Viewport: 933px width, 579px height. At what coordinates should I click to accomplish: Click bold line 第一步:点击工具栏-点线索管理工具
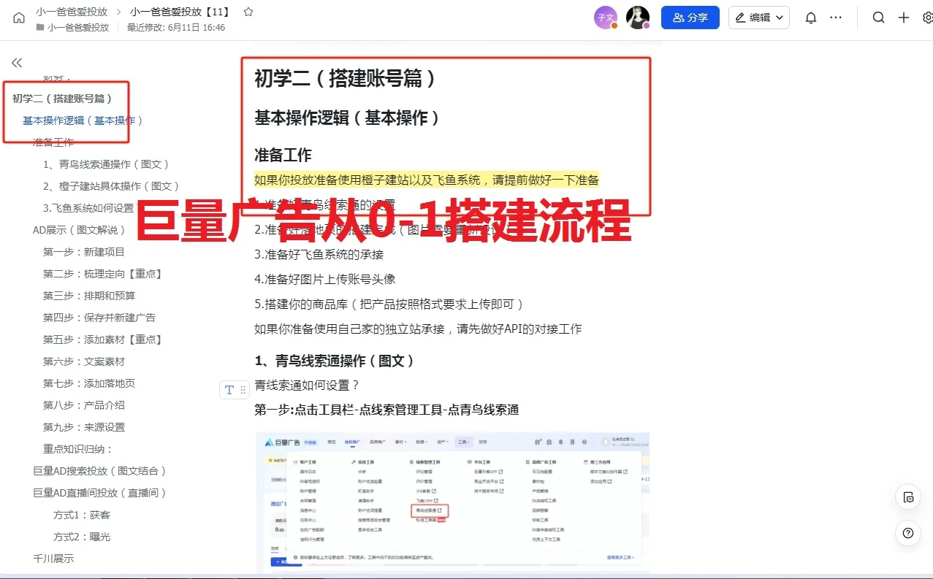(386, 410)
